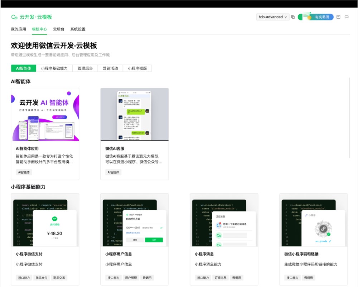358x287 pixels.
Task: Click the 云开发·云模板 logo icon
Action: [14, 17]
